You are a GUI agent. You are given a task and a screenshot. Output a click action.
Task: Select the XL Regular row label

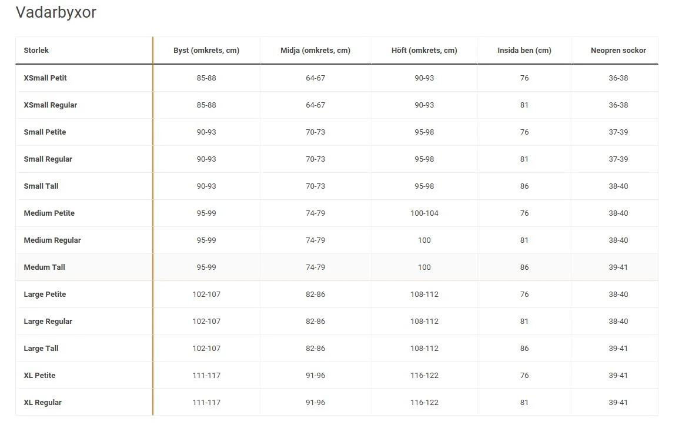pyautogui.click(x=42, y=403)
